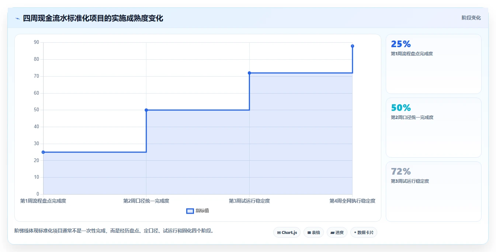Screen dimensions: 496x252
Task: Select the 数据卡片 tag button
Action: pos(364,232)
